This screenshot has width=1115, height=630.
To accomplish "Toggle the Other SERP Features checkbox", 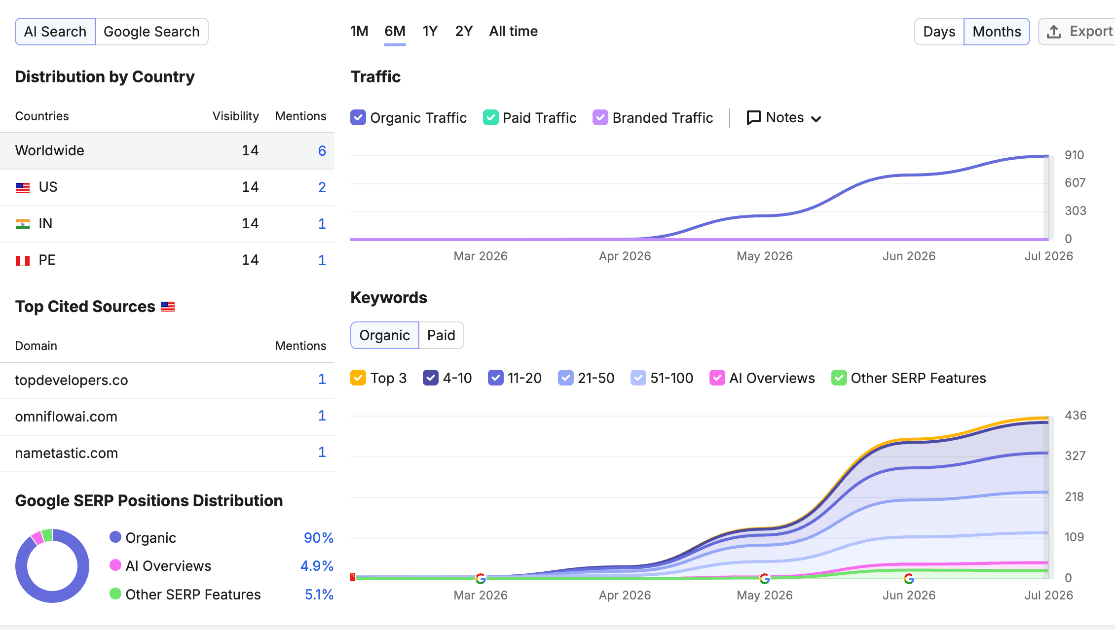I will (x=839, y=378).
